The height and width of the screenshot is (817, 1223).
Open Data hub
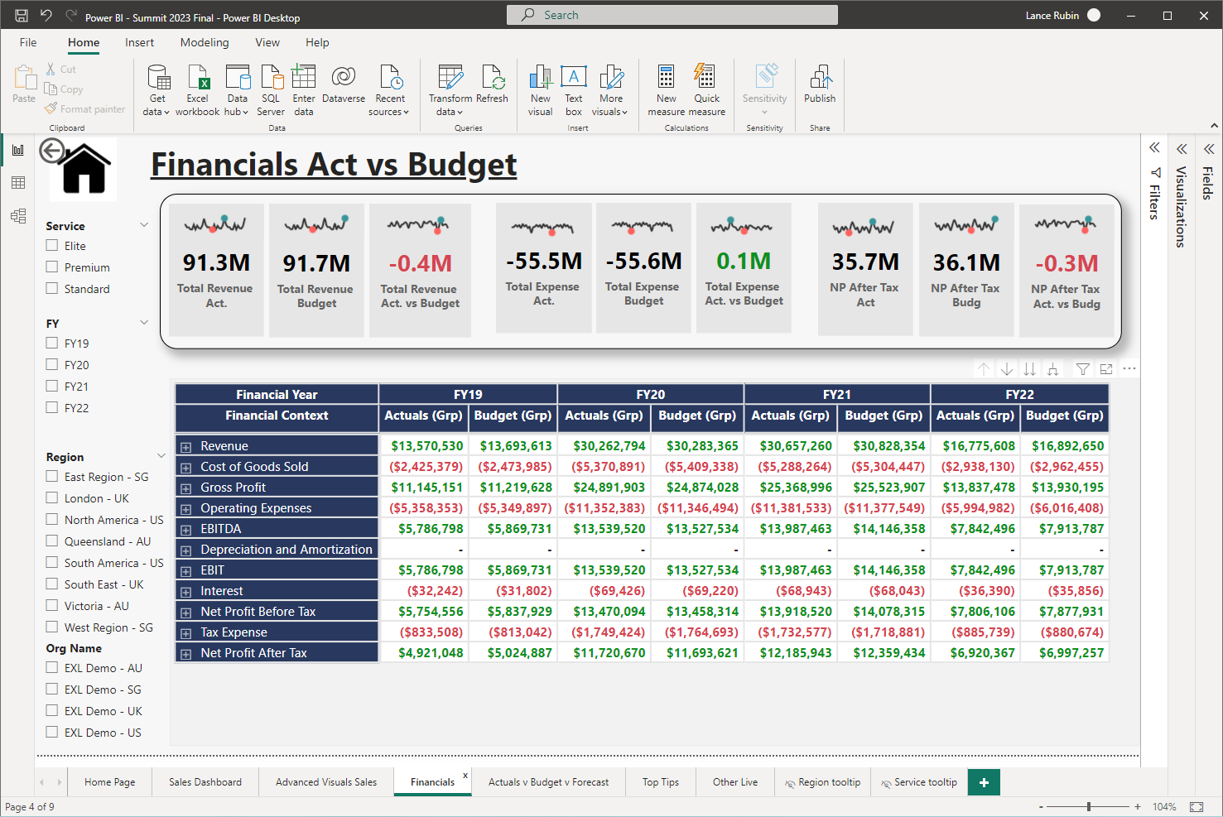(237, 91)
